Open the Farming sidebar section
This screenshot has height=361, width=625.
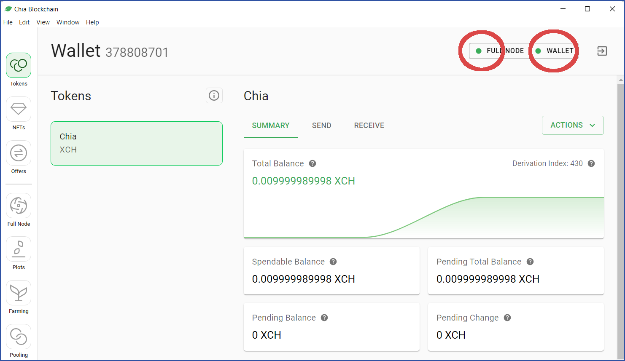[x=19, y=293]
